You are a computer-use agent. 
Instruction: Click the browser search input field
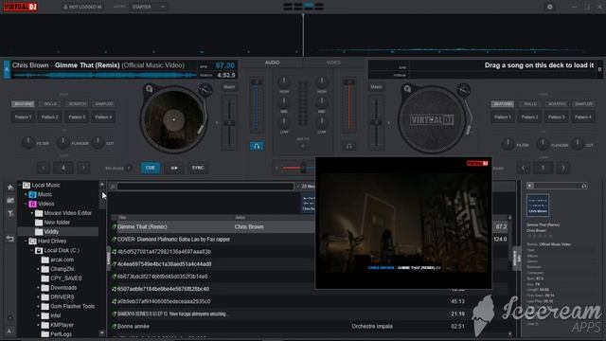coord(205,187)
